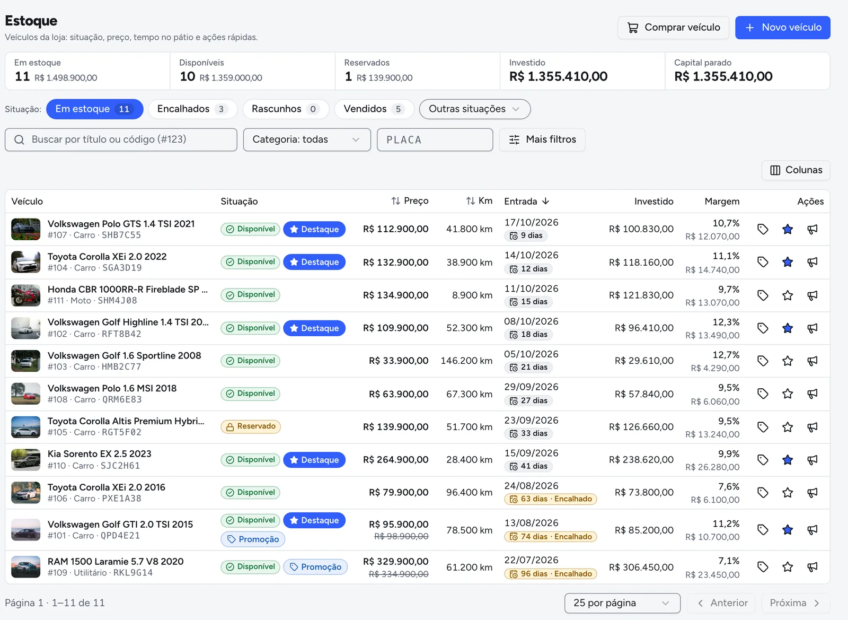Click megaphone icon for Toyota Corolla XEi 2016

[812, 493]
